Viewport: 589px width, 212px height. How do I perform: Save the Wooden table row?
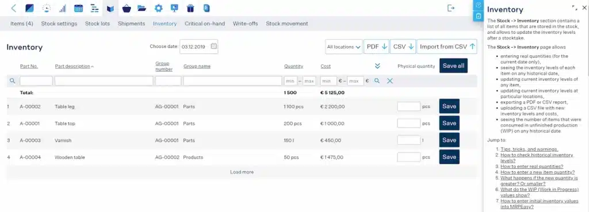click(x=449, y=157)
